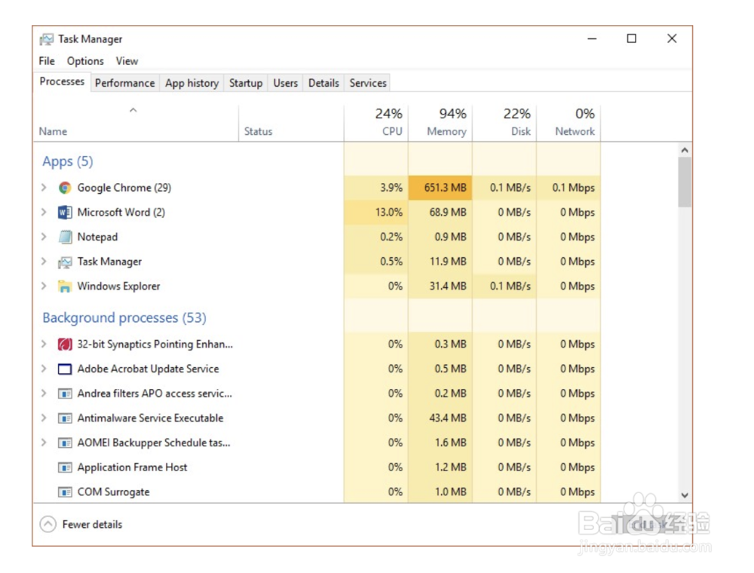Switch to the Users tab
The width and height of the screenshot is (754, 573).
pyautogui.click(x=286, y=83)
